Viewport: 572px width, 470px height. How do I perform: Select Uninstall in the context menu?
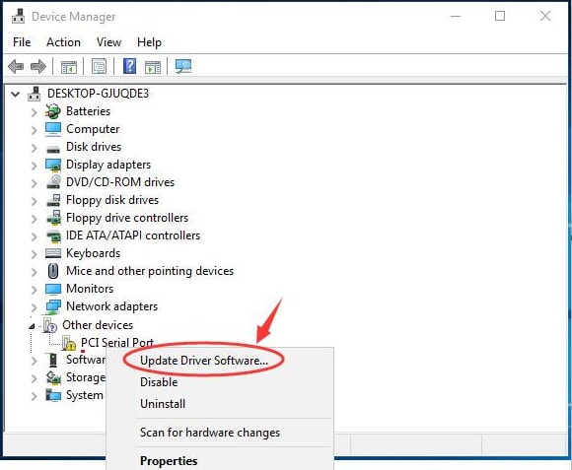(x=163, y=404)
